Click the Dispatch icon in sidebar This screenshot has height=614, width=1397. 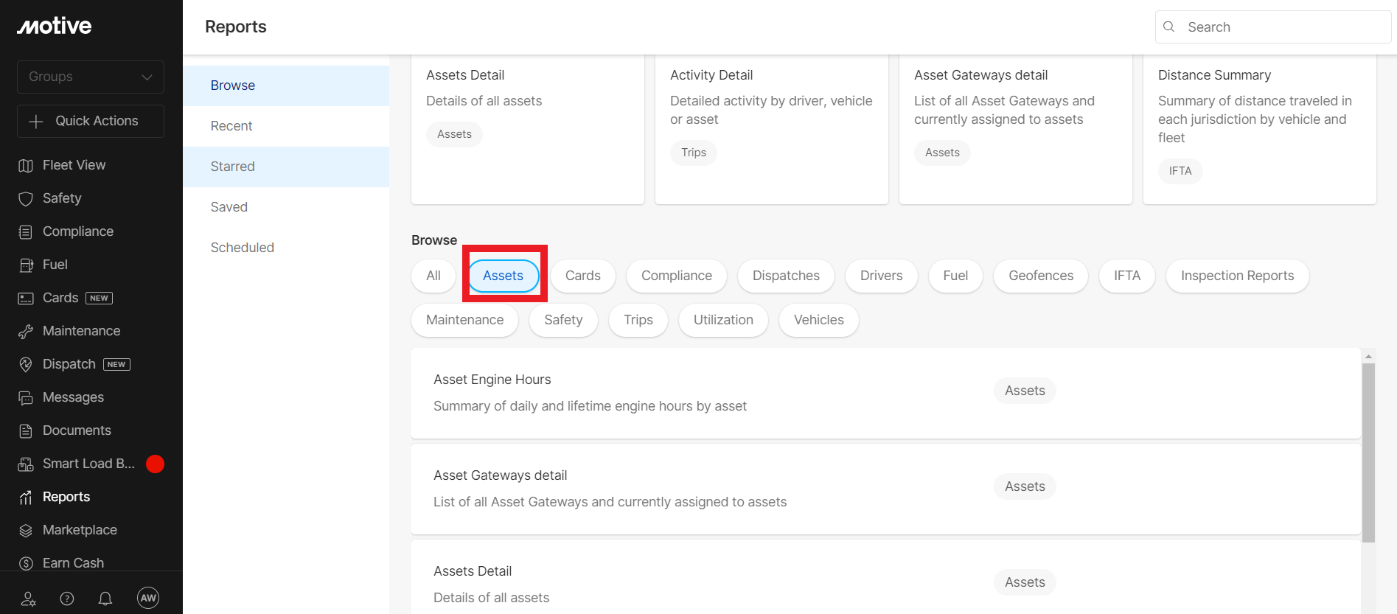26,364
